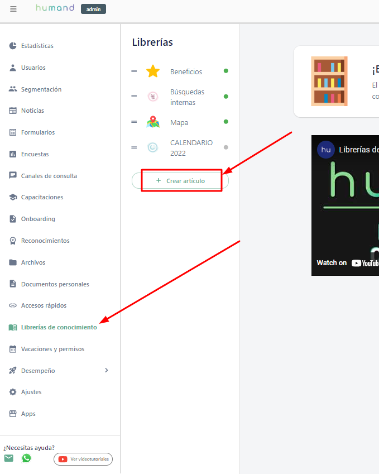Click the Crear artículo button
Viewport: 379px width, 474px height.
click(x=180, y=181)
